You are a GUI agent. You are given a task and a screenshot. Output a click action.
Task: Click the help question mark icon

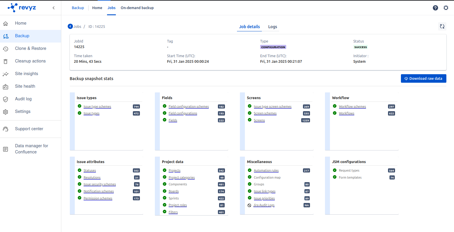click(435, 8)
